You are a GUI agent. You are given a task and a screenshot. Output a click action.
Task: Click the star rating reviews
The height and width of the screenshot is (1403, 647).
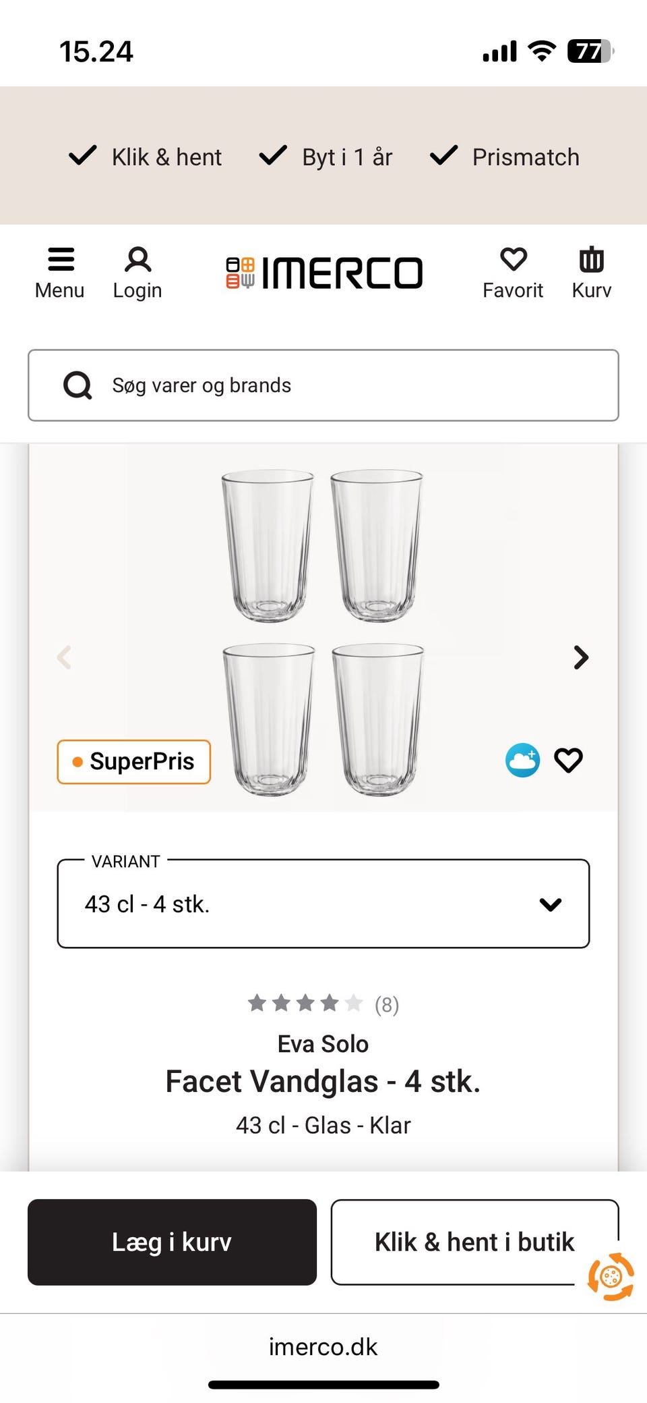click(323, 1004)
